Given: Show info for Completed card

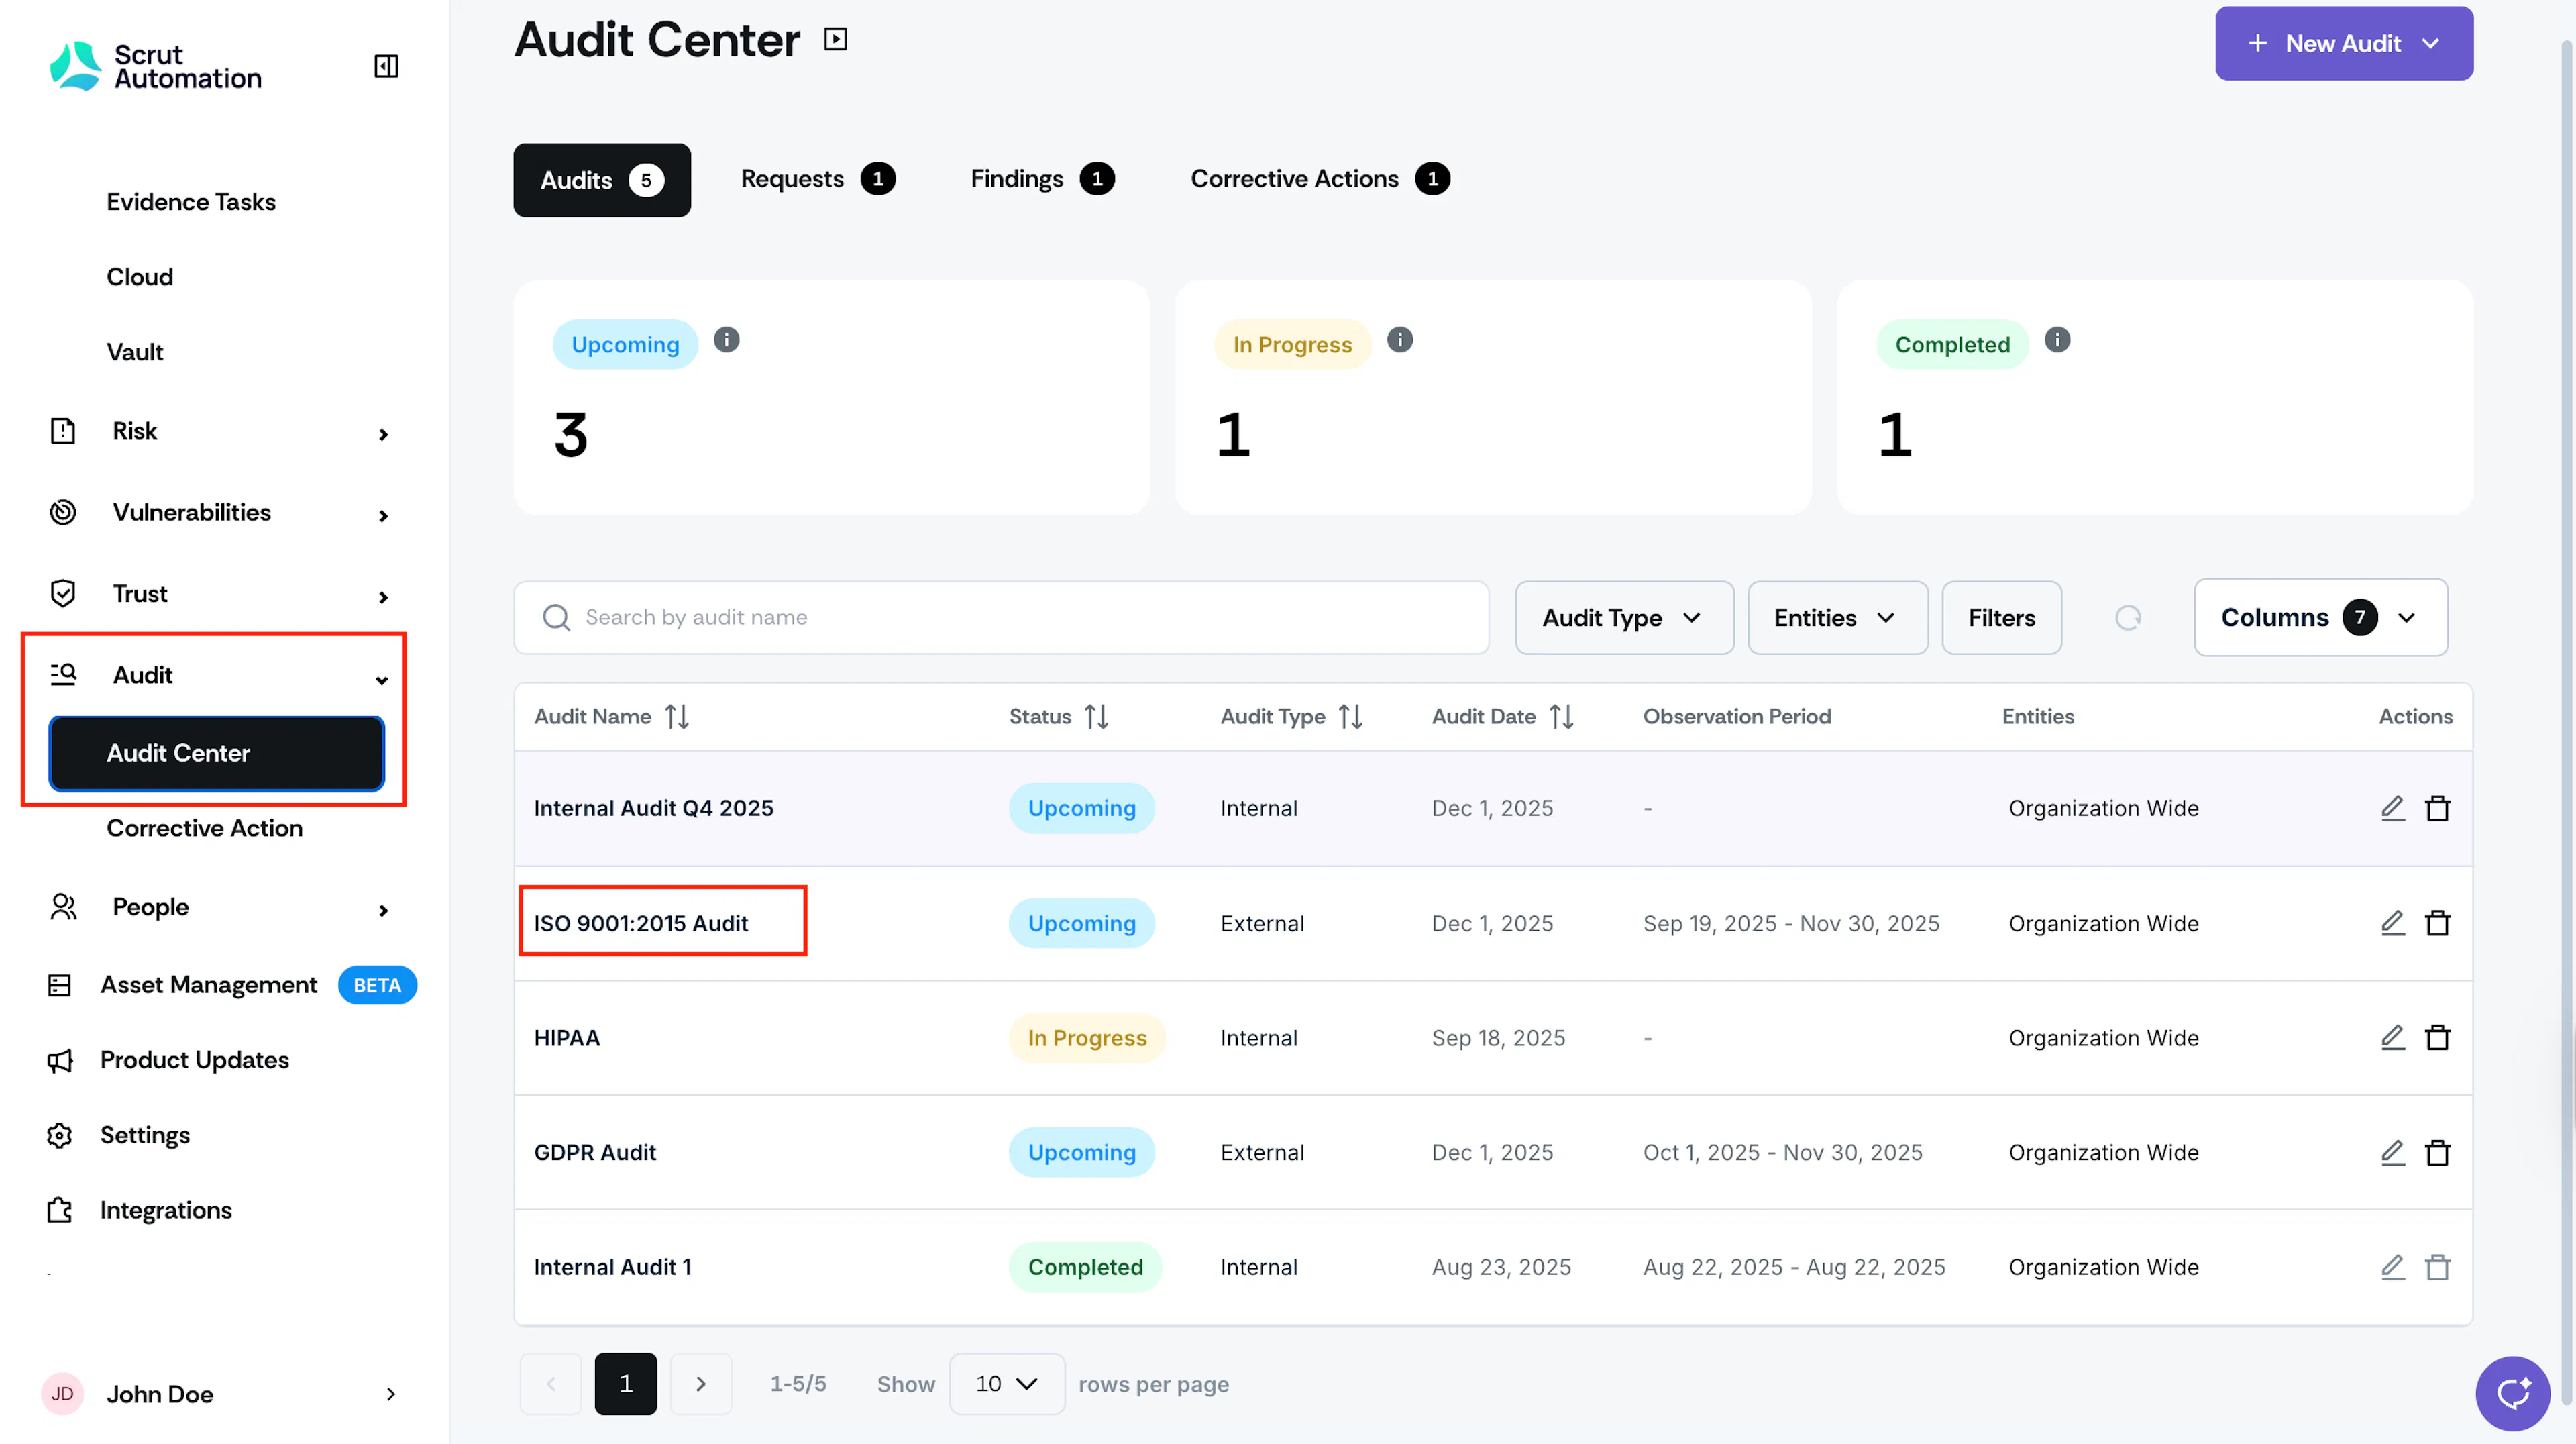Looking at the screenshot, I should point(2057,340).
